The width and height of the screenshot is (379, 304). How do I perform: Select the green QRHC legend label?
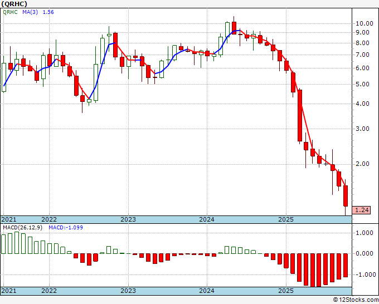10,12
